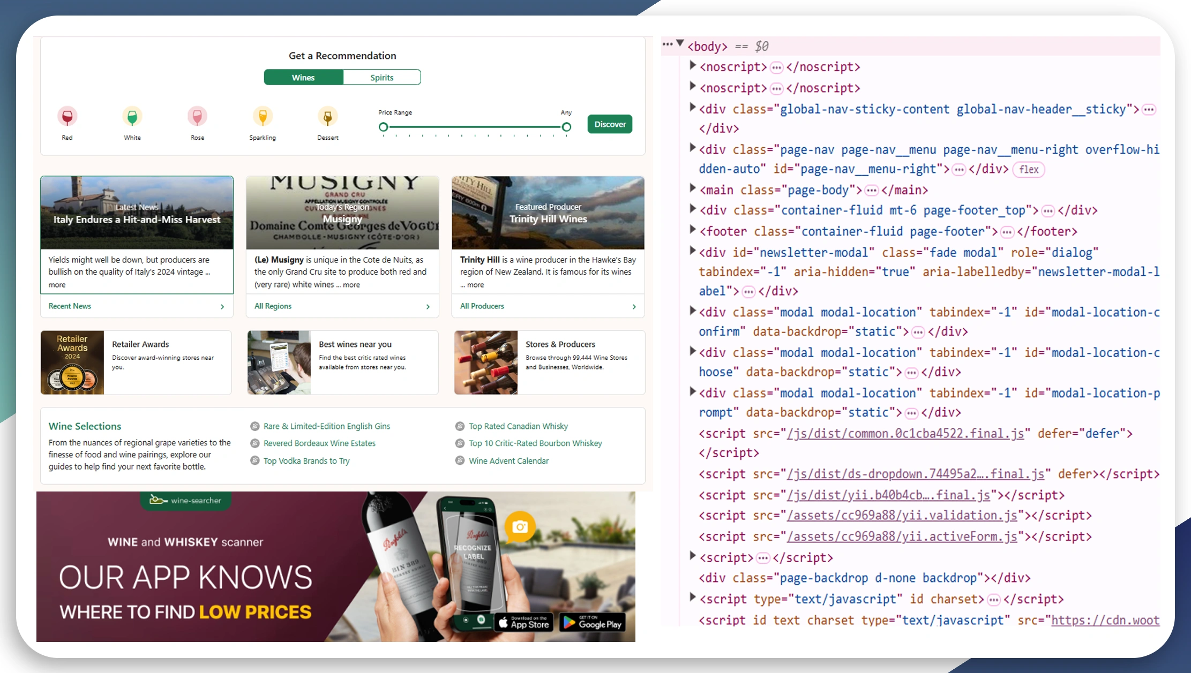The height and width of the screenshot is (673, 1191).
Task: Open the All Producers link
Action: 482,306
